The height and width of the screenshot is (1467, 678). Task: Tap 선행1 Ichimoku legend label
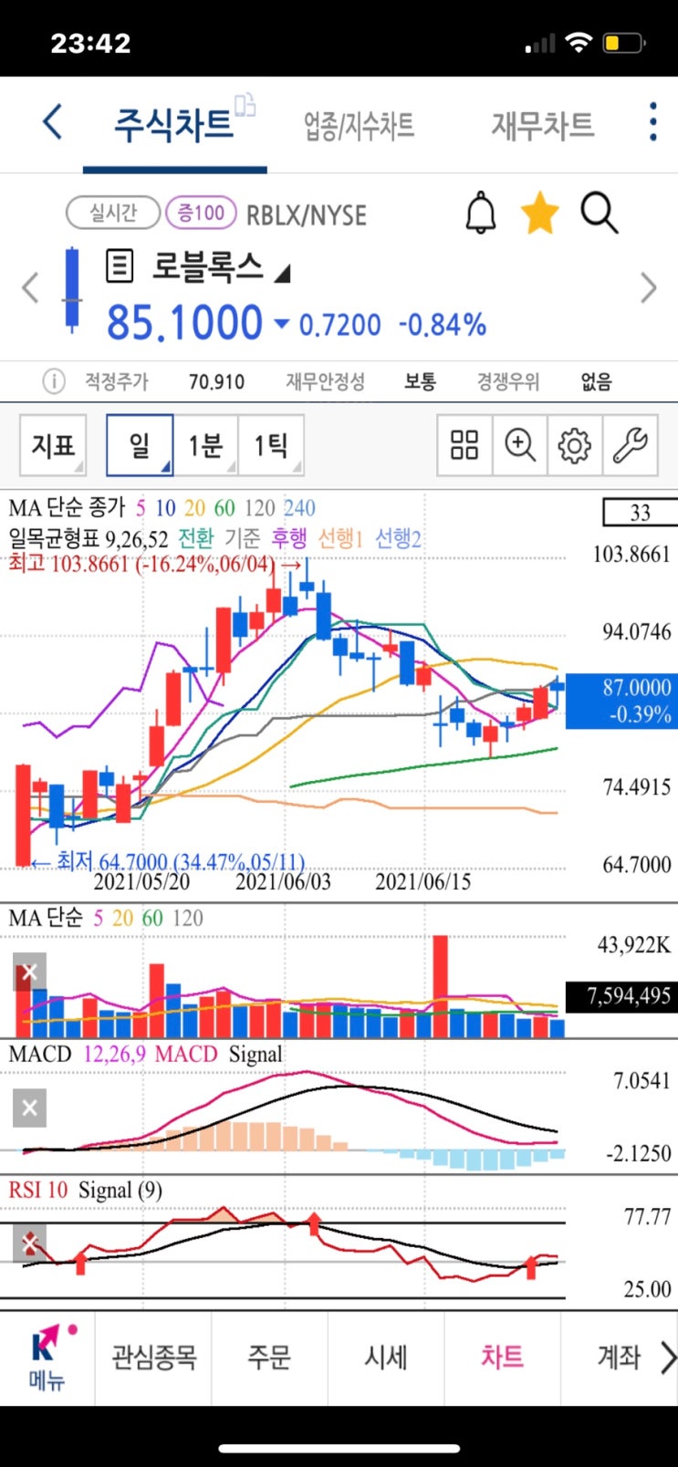coord(340,538)
